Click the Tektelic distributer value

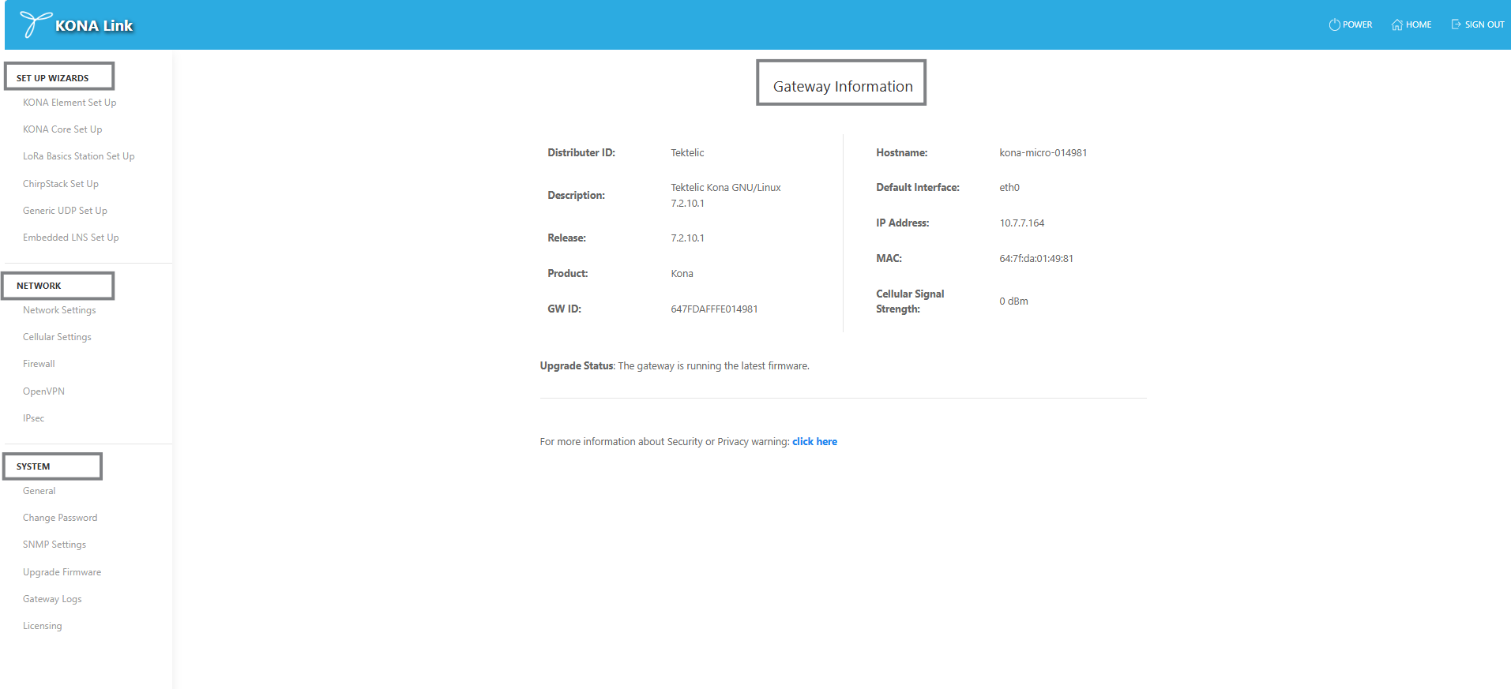pyautogui.click(x=687, y=153)
